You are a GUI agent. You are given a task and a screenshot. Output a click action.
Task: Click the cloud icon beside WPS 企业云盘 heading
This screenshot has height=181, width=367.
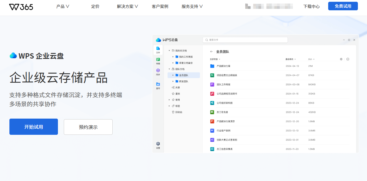point(13,55)
